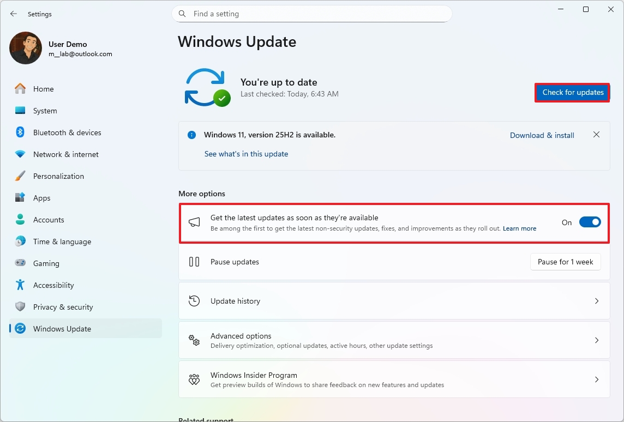Disable 'Get the latest updates as soon as they're available'
Viewport: 624px width, 422px height.
[590, 222]
